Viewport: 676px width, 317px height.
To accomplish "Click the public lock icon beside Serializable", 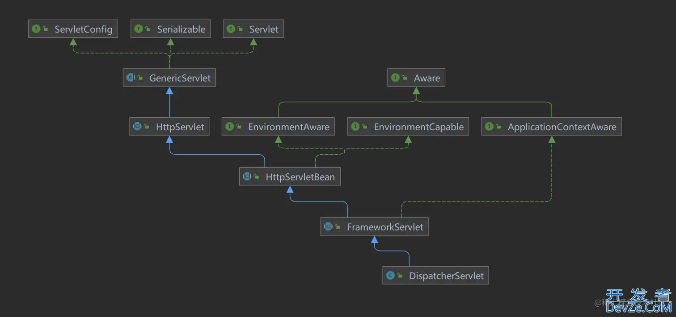I will point(148,29).
